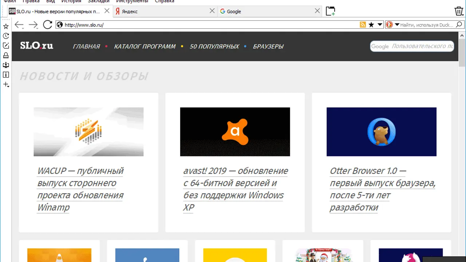Click the RSS feed icon in address bar
Viewport: 466px width, 262px height.
[x=363, y=25]
